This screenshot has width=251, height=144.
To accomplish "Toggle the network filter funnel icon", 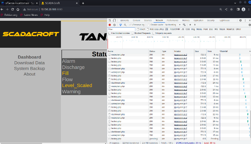I will (x=121, y=25).
